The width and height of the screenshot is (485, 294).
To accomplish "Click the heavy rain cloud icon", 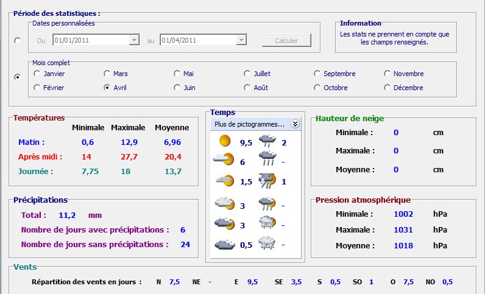I will point(267,159).
